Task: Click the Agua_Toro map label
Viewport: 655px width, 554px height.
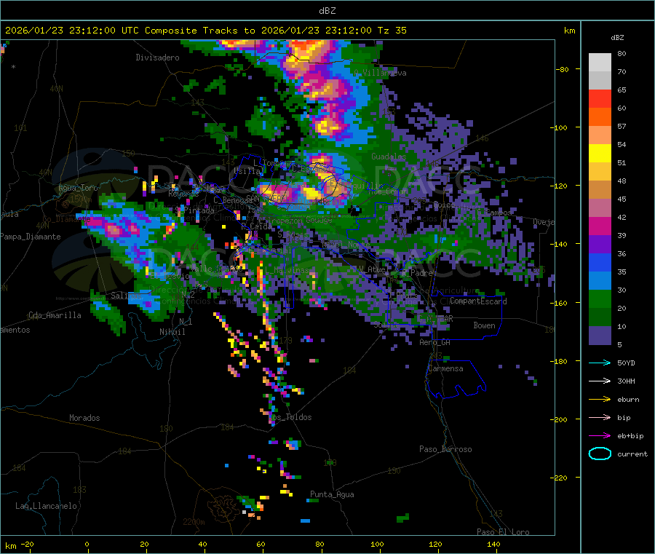Action: point(78,189)
